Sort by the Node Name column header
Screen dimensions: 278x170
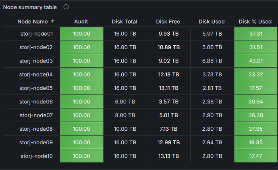tap(33, 22)
